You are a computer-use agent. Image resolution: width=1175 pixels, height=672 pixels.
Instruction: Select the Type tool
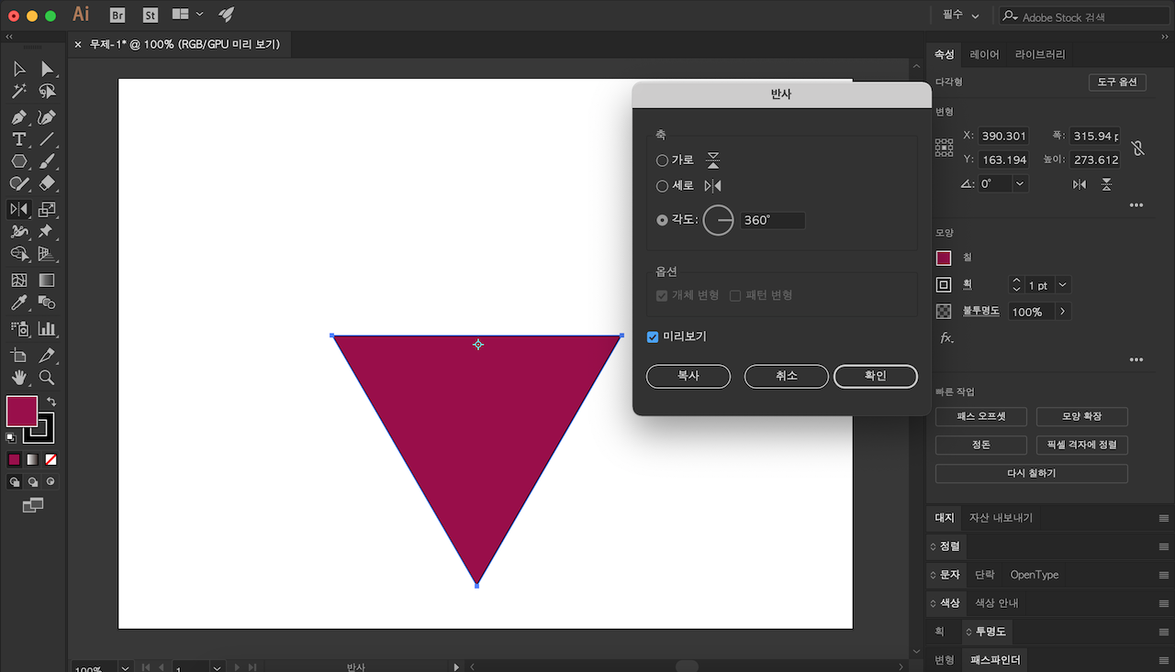pyautogui.click(x=18, y=139)
